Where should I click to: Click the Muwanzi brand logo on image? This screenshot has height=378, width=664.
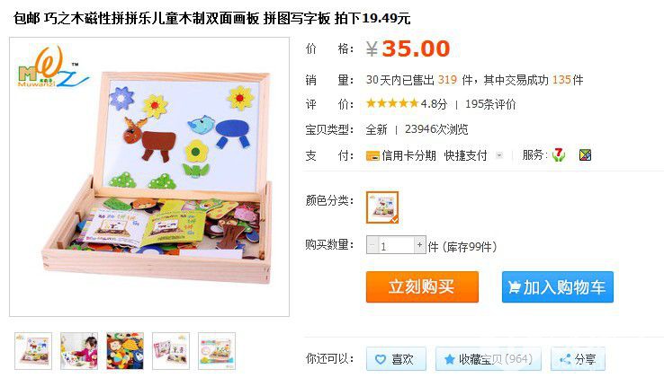coord(53,66)
